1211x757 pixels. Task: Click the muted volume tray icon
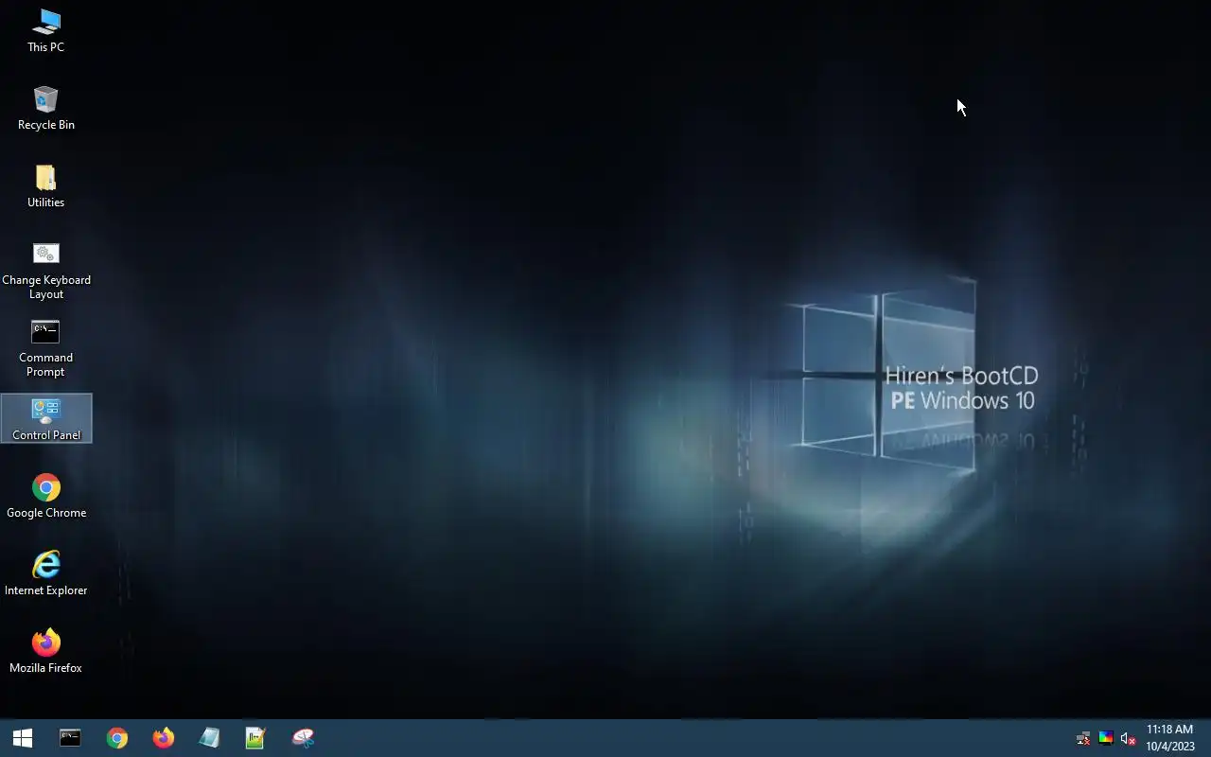1128,738
